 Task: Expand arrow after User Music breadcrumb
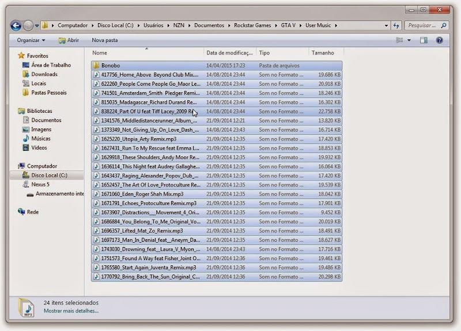coord(336,25)
